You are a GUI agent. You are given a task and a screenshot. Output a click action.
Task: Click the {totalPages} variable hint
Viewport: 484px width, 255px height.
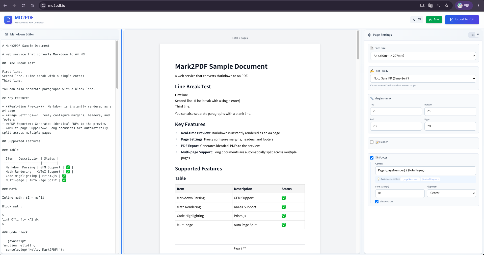coord(430,179)
